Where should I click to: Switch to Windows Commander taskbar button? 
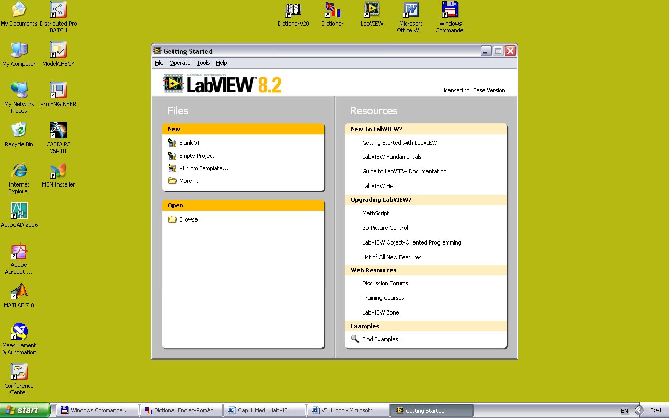98,410
